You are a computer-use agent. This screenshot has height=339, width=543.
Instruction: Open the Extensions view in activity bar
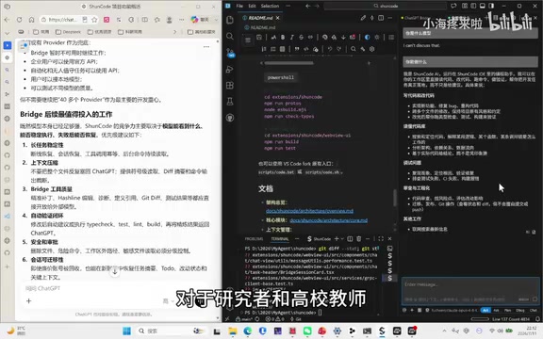point(230,86)
